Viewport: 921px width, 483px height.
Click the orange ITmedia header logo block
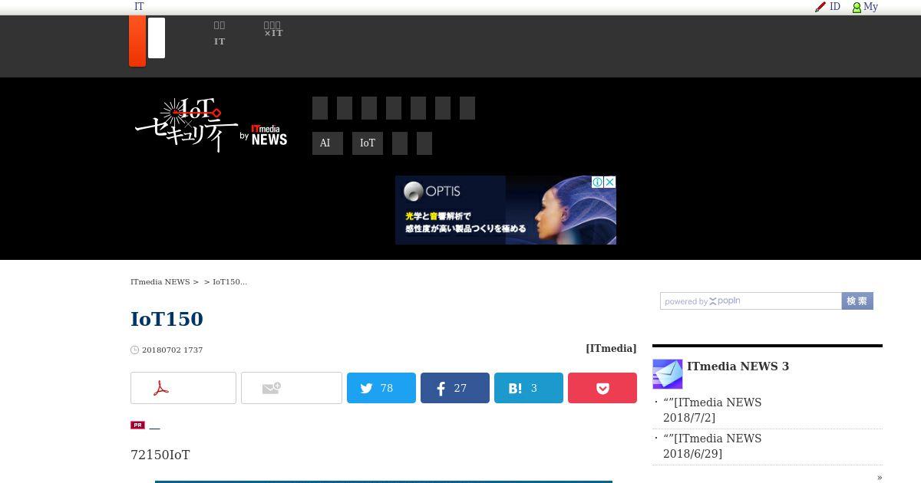pos(137,41)
